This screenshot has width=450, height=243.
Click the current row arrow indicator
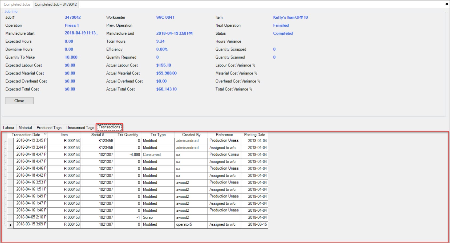(x=10, y=225)
